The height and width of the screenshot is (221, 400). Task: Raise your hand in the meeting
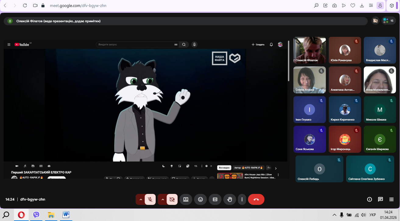[x=230, y=199]
